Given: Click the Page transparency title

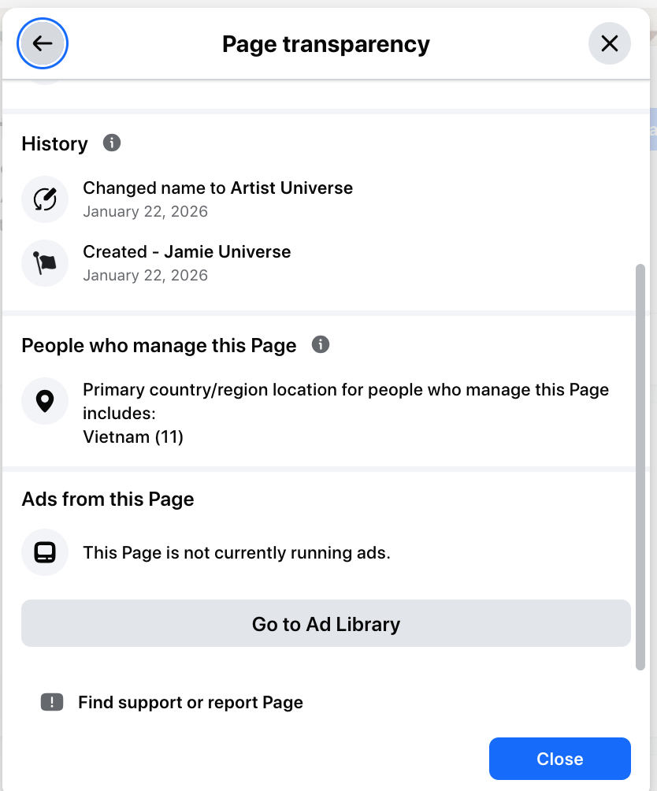Looking at the screenshot, I should tap(325, 44).
